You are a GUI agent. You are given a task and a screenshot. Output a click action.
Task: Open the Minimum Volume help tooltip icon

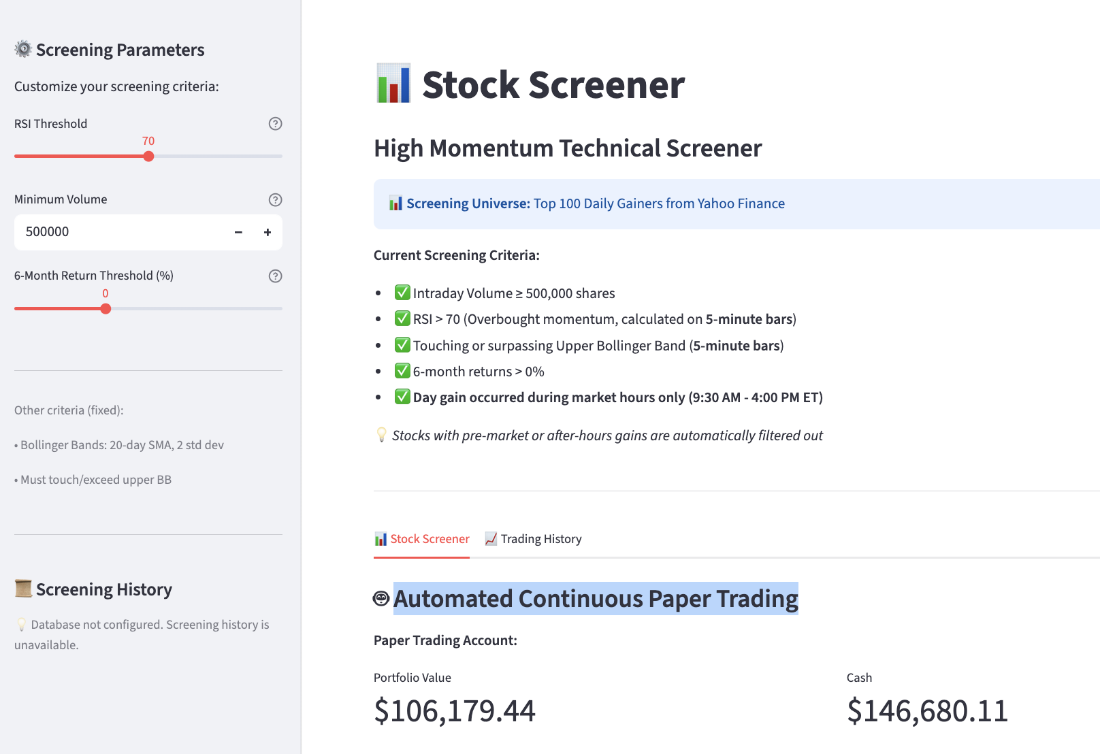275,199
